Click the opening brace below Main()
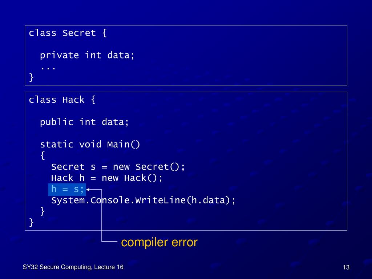Screen dimensions: 372x279 43,155
